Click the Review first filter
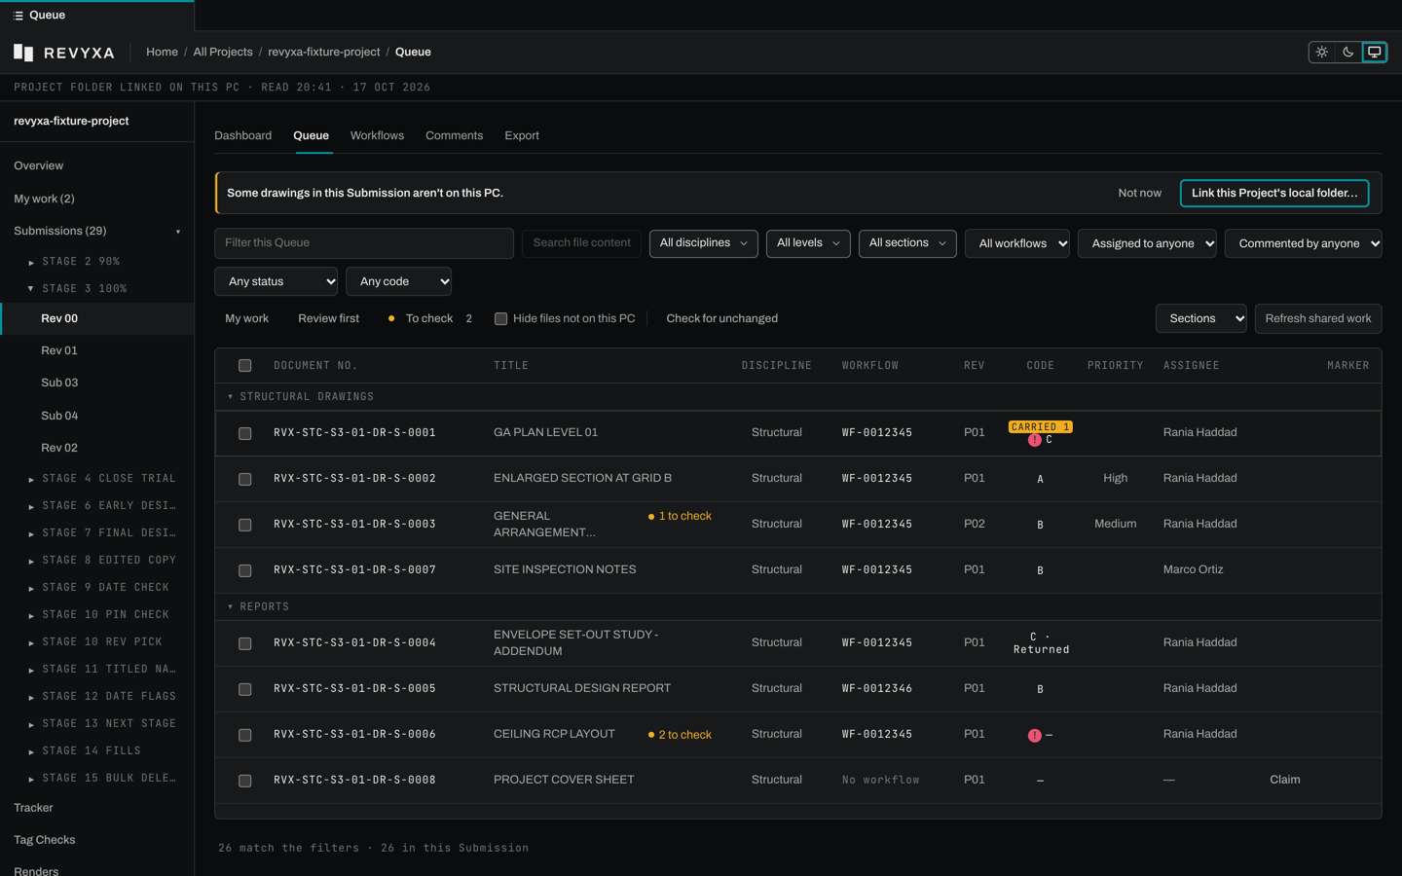 pyautogui.click(x=328, y=318)
